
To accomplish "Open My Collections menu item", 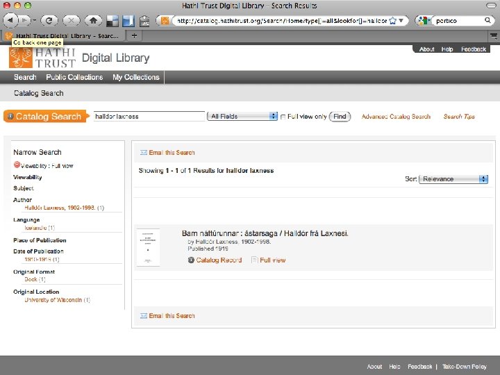I will [x=136, y=77].
